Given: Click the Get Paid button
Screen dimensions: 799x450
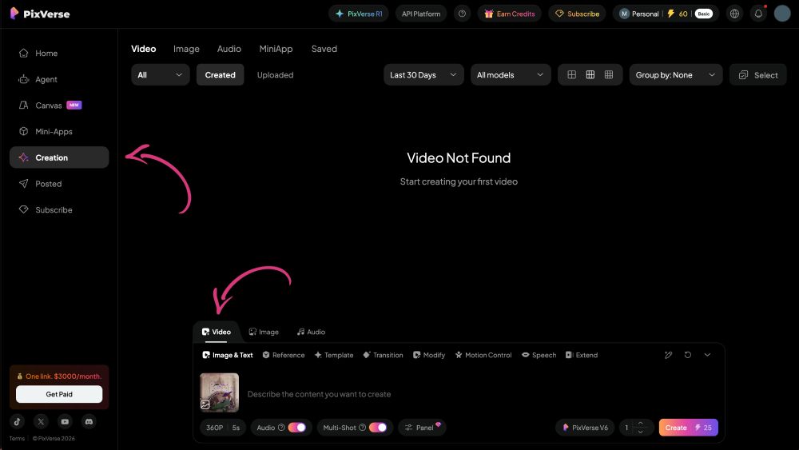Looking at the screenshot, I should click(59, 394).
